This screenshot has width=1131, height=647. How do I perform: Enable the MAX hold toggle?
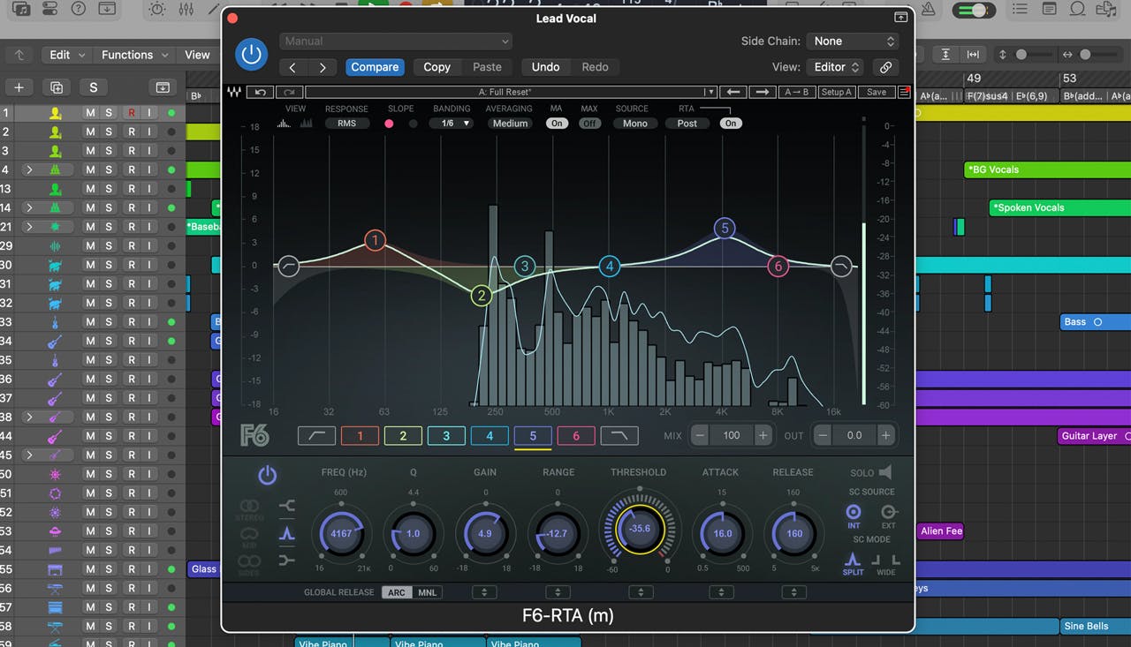tap(589, 124)
